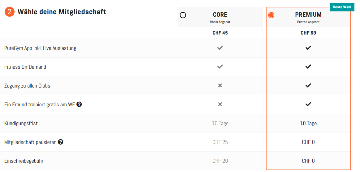Click the PREMIUM plan heading
Viewport: 360px width, 172px height.
(x=308, y=15)
